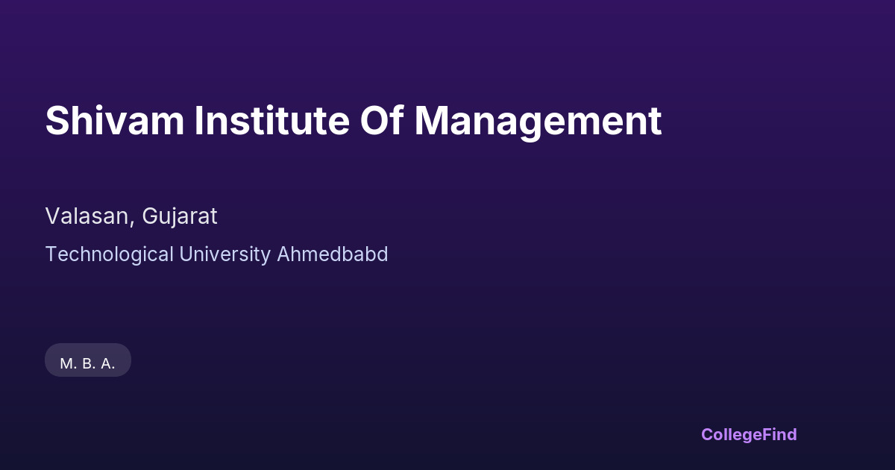Click the letter M. inside the badge
The image size is (895, 470).
click(x=69, y=364)
